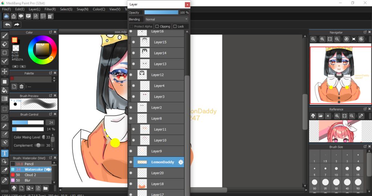Screen dimensions: 372x196
Task: Select the Lasso tool
Action: [4, 117]
